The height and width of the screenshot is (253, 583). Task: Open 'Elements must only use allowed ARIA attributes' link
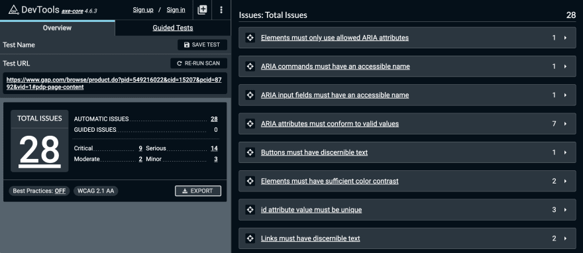point(335,38)
